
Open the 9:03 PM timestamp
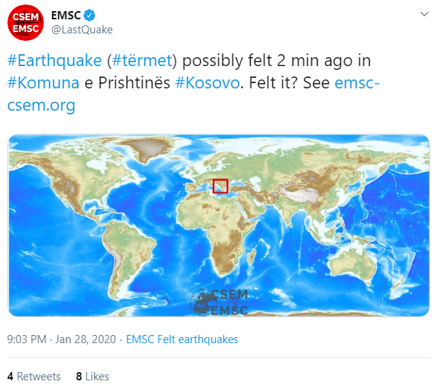tap(27, 339)
